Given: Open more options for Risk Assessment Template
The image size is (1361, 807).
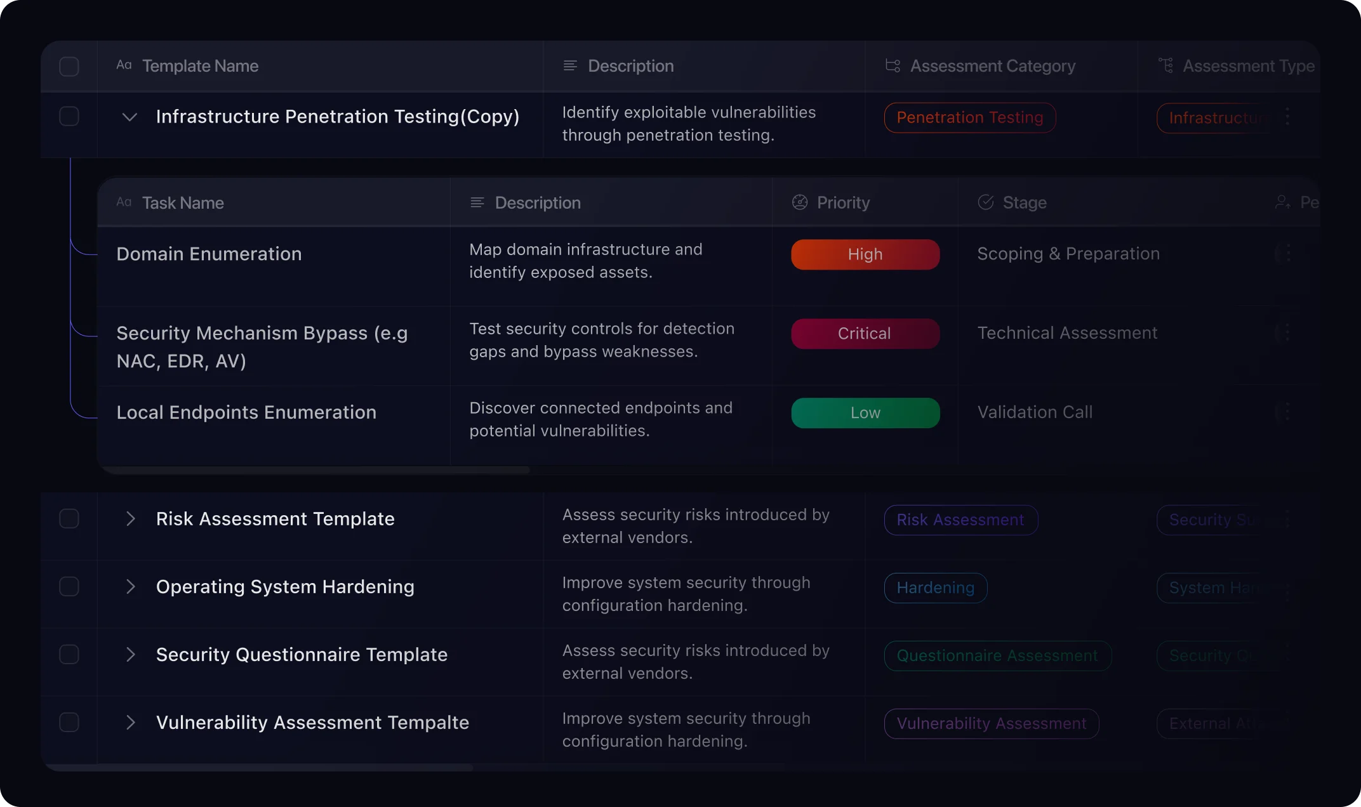Looking at the screenshot, I should click(1287, 520).
